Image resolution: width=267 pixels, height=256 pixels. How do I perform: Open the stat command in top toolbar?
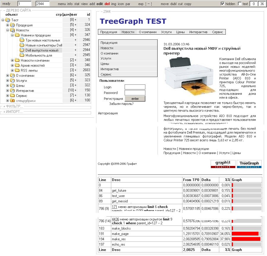point(77,4)
